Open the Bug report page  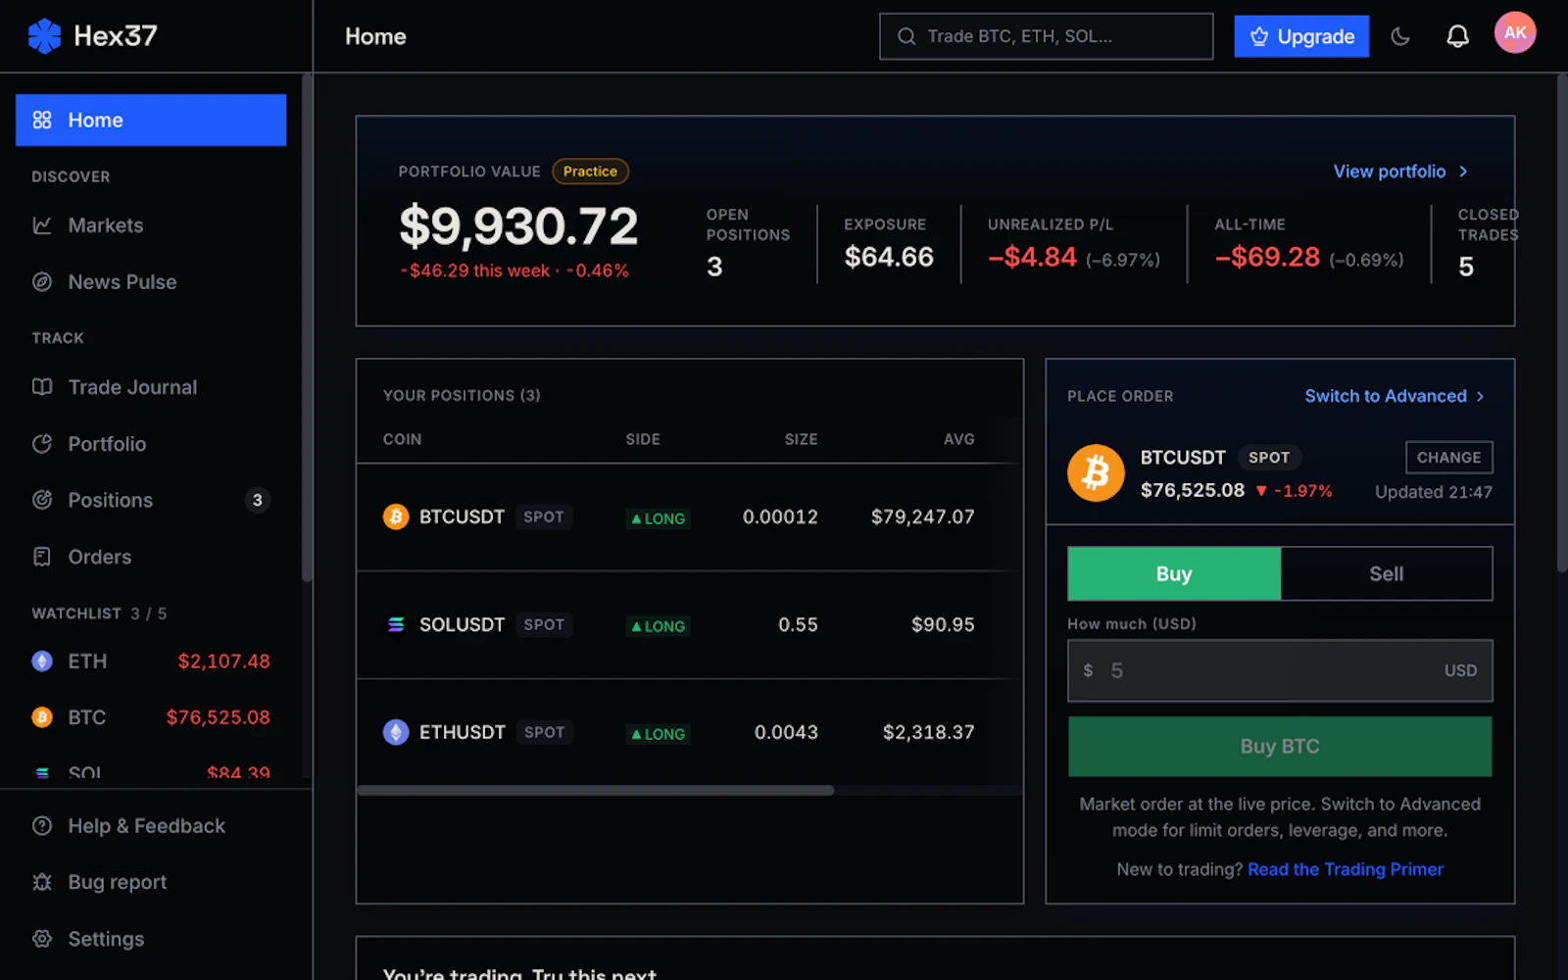(151, 882)
